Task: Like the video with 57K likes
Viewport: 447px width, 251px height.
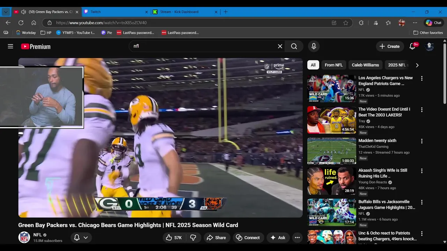Action: [x=174, y=237]
